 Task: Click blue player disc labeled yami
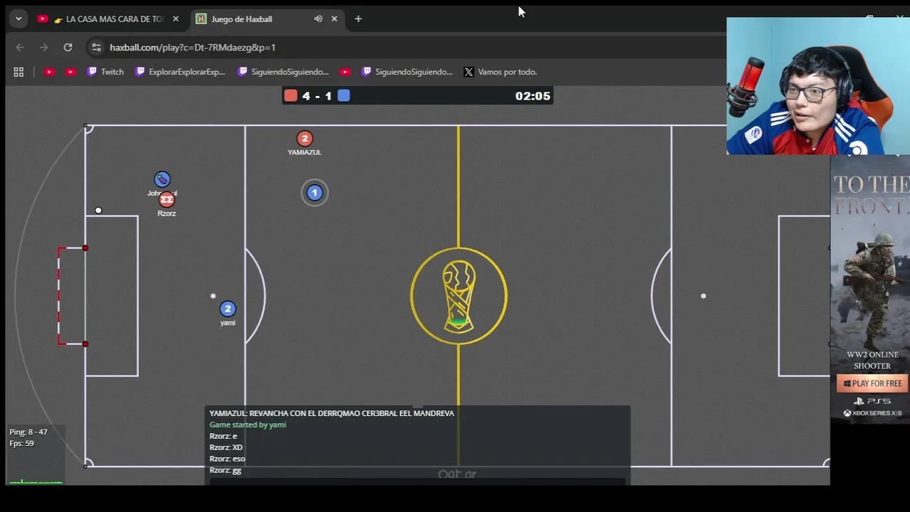pos(228,309)
